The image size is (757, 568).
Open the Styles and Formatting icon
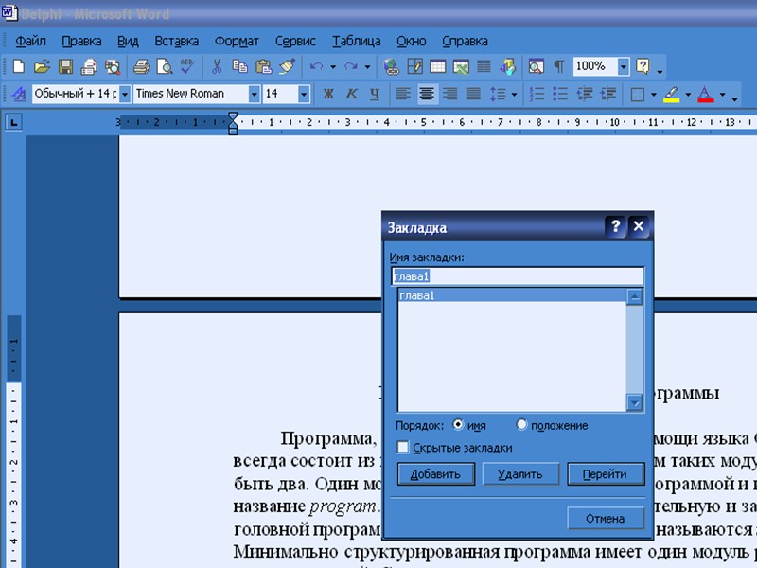click(x=19, y=94)
